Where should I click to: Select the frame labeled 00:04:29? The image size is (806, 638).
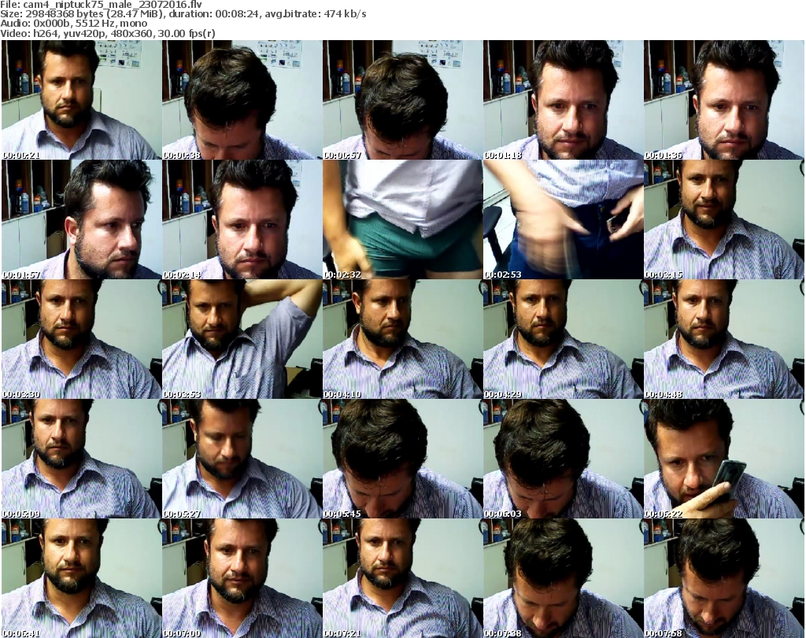tap(563, 339)
